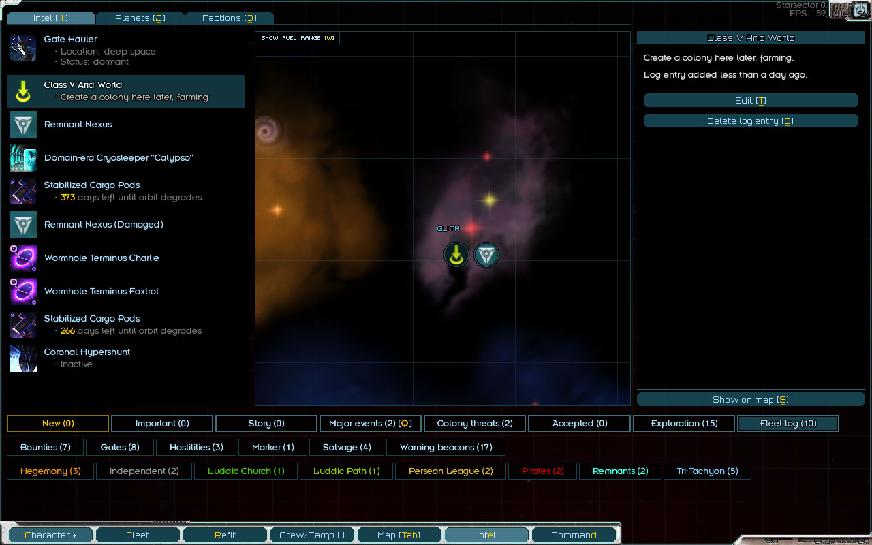872x545 pixels.
Task: Click the Wormhole Terminus Charlie icon
Action: [23, 258]
